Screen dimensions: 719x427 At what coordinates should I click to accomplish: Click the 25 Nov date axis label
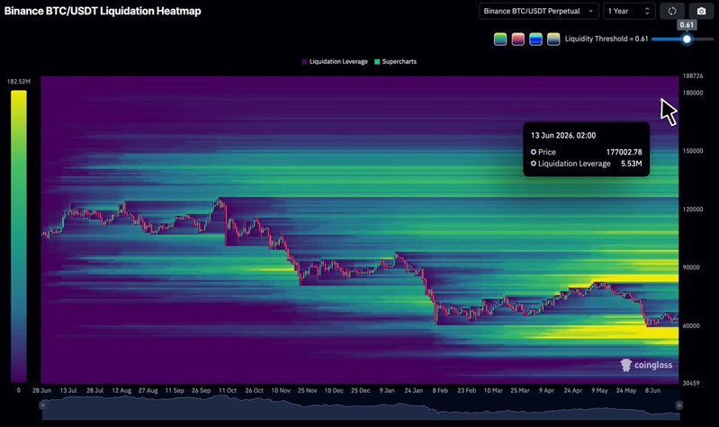pos(307,390)
